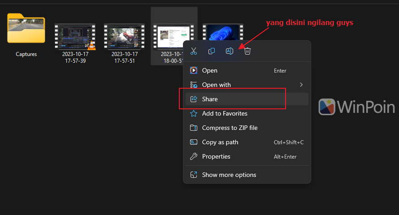Select the 2023-10-17 17-57-51 video thumbnail
Screen dimensions: 399x215
point(124,36)
